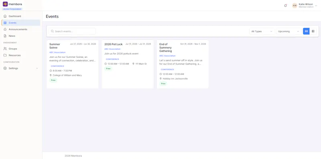Click clock icon on End of Summery Gathering card
The height and width of the screenshot is (159, 321).
160,74
